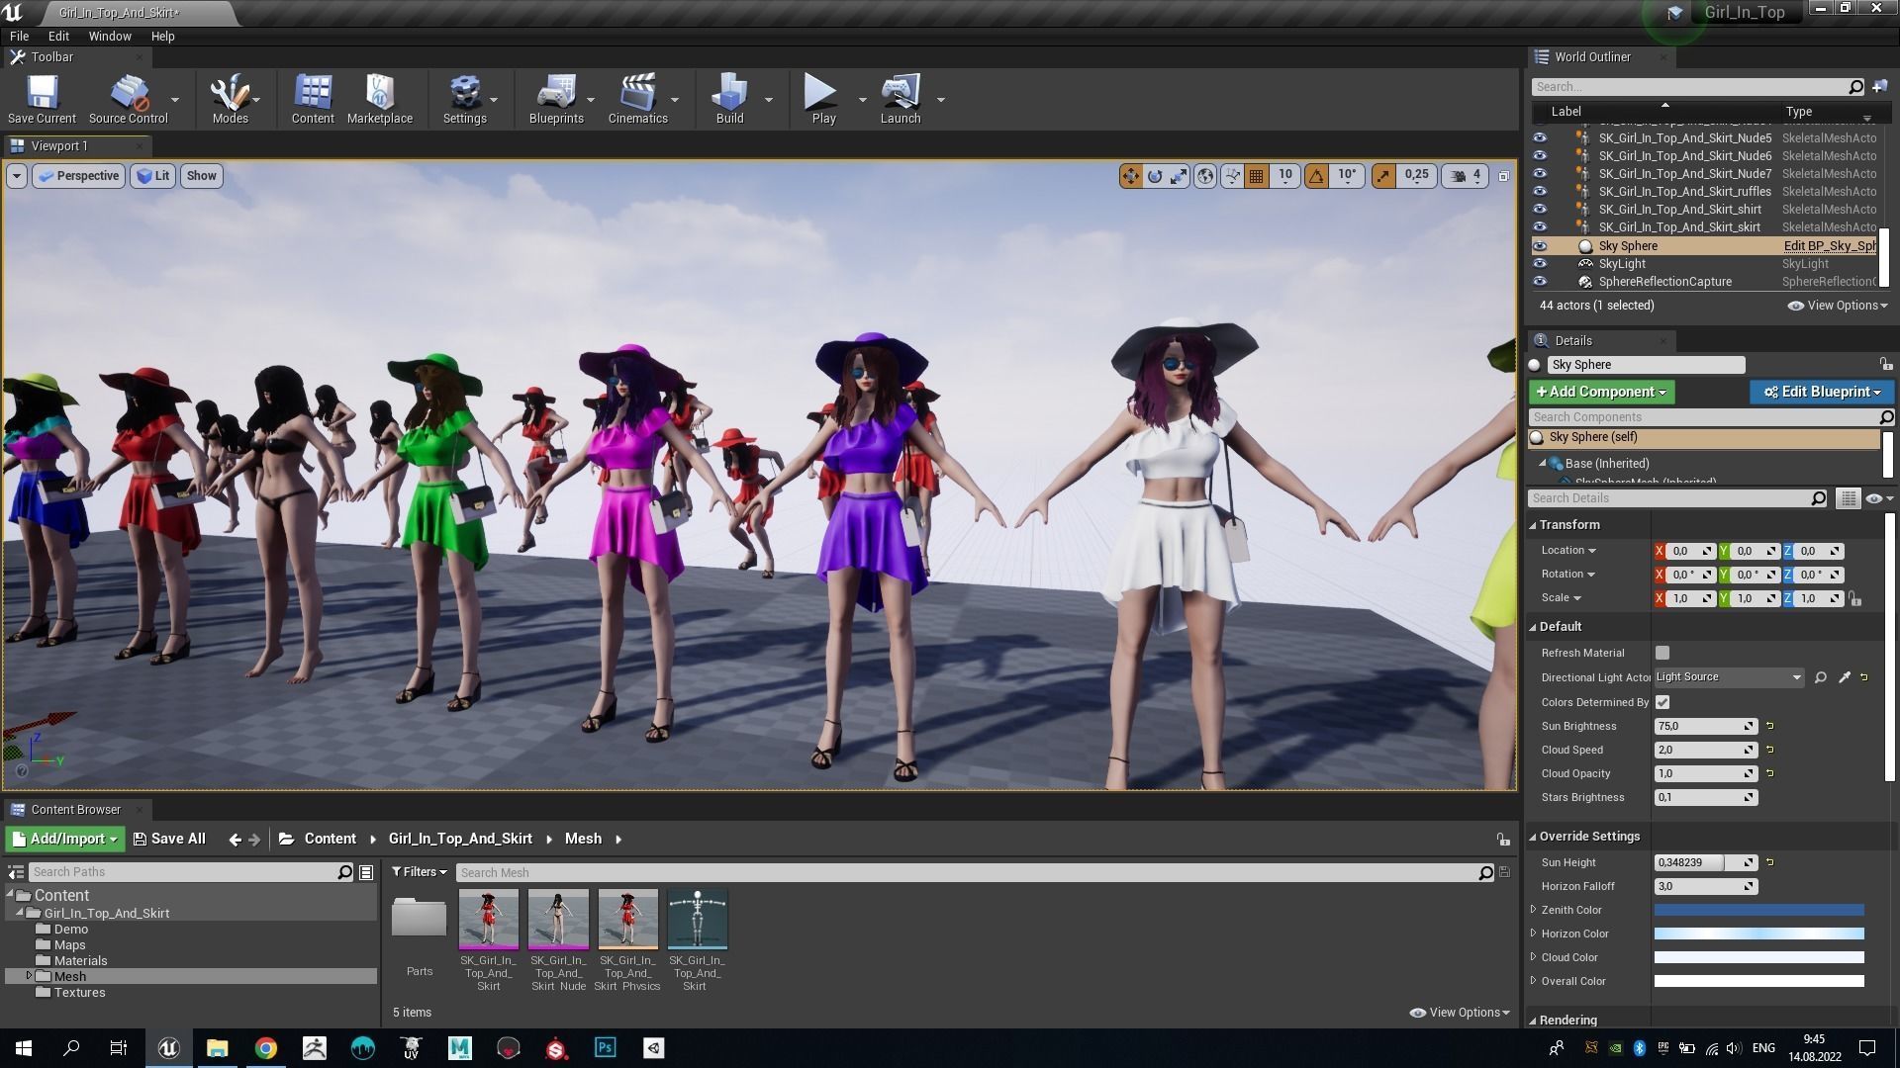
Task: Open the Perspective viewport mode dropdown
Action: point(79,176)
